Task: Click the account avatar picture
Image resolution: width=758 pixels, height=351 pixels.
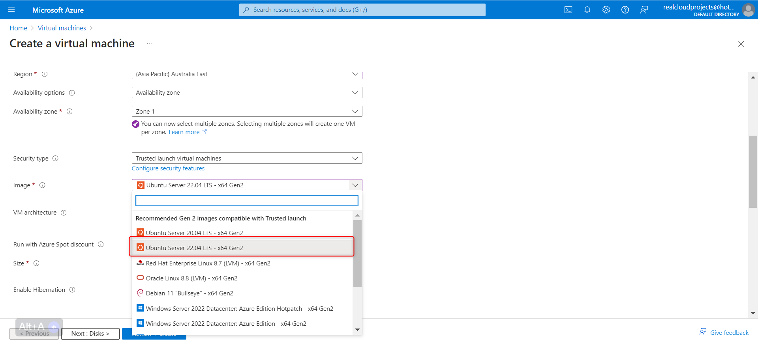Action: (x=748, y=10)
